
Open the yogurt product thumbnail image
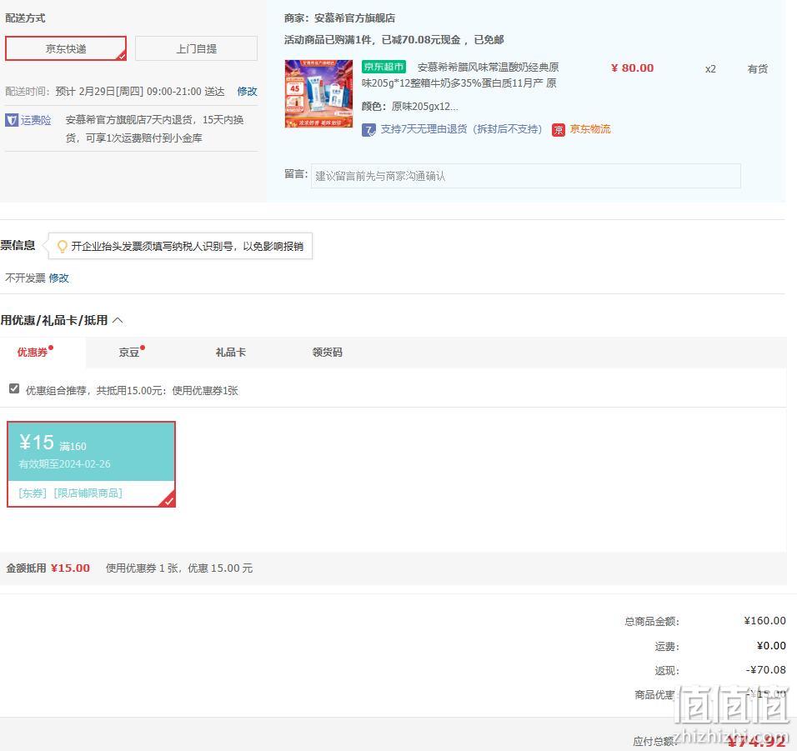coord(318,93)
